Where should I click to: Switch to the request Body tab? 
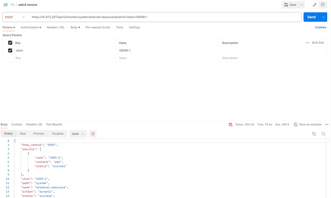coord(75,27)
